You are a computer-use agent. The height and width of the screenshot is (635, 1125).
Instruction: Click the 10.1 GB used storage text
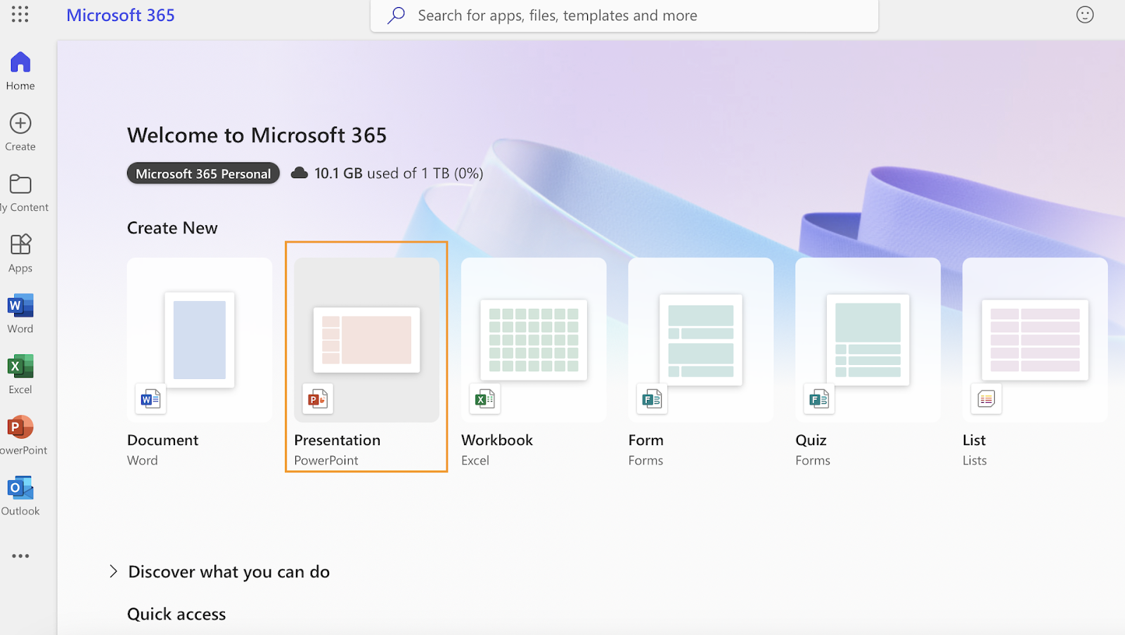tap(399, 173)
